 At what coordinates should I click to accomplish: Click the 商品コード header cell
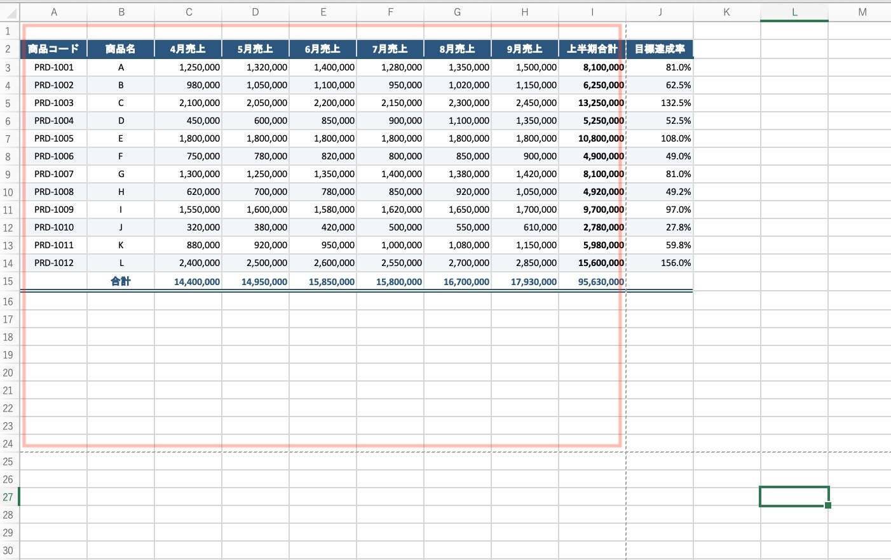pyautogui.click(x=54, y=49)
